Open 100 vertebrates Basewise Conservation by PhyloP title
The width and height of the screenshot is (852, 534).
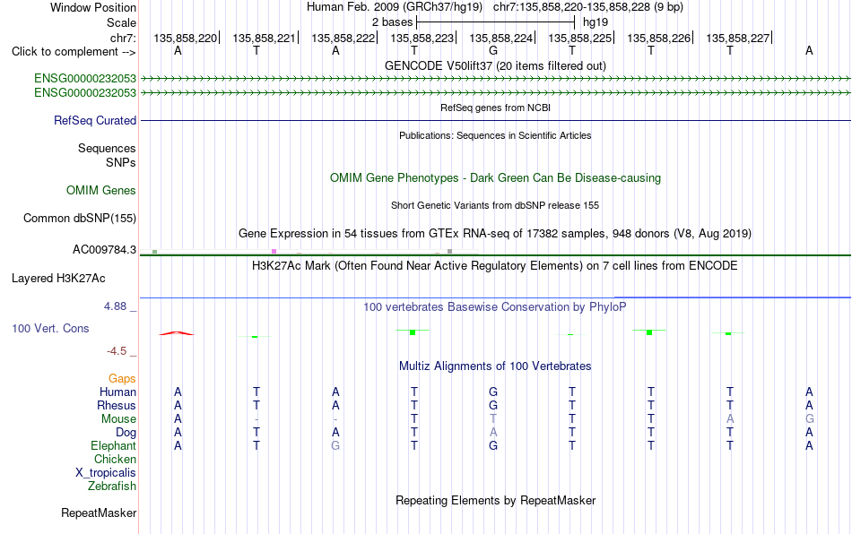(495, 306)
